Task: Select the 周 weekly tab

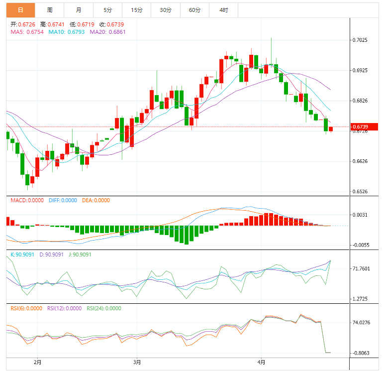Action: [50, 10]
